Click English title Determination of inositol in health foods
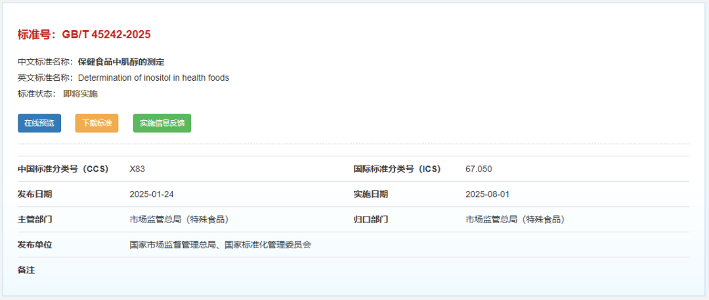This screenshot has height=300, width=709. coord(154,78)
